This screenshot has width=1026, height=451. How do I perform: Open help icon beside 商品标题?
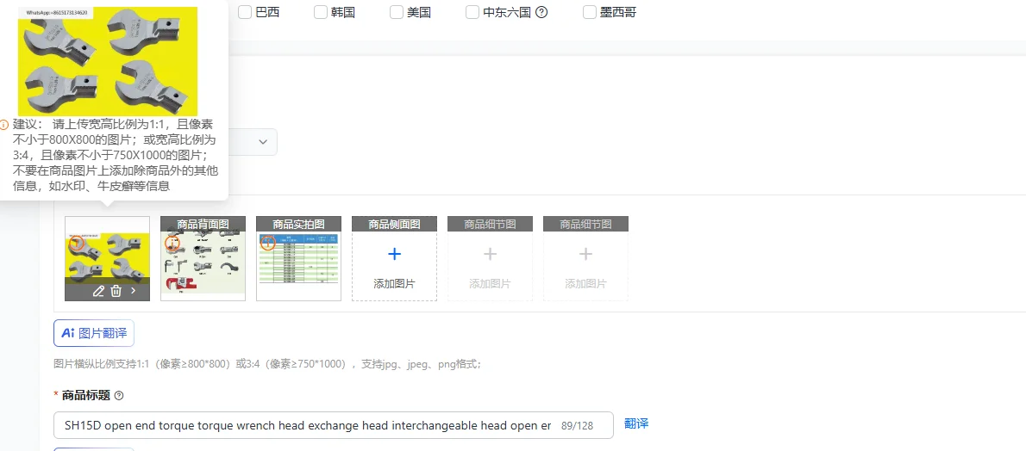coord(118,395)
